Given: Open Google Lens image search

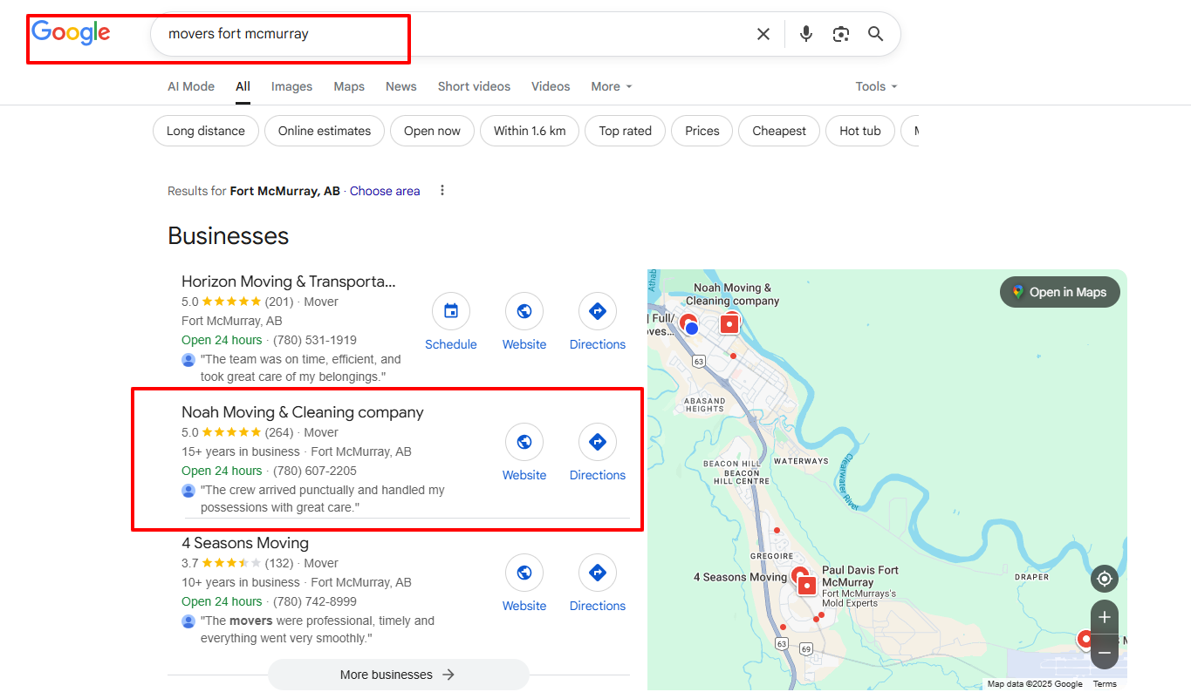Looking at the screenshot, I should click(841, 34).
